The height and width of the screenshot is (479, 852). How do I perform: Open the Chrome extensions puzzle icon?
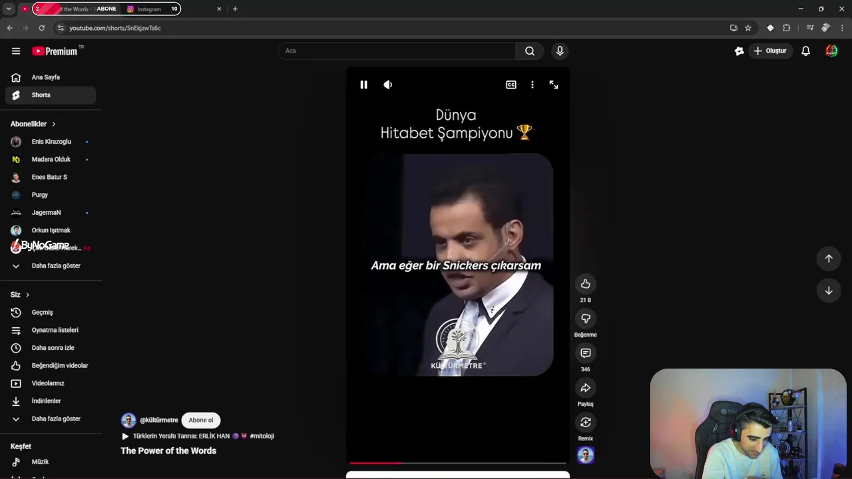(x=787, y=28)
